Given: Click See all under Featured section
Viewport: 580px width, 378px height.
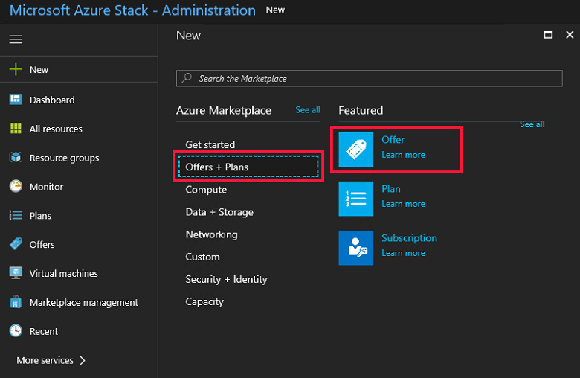Looking at the screenshot, I should [532, 124].
